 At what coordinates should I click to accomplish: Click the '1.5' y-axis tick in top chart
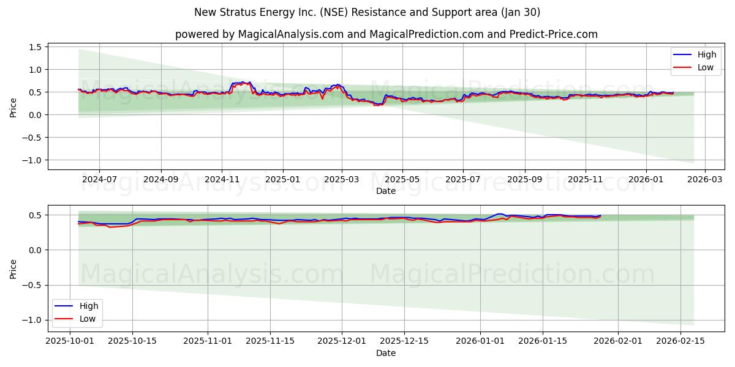(35, 47)
